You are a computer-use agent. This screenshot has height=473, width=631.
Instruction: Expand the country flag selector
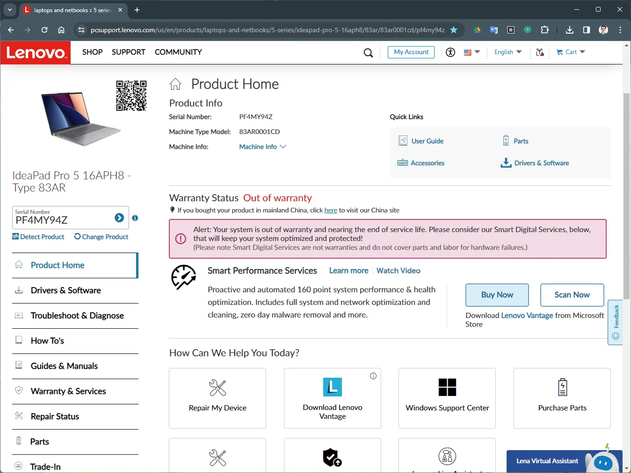[472, 52]
